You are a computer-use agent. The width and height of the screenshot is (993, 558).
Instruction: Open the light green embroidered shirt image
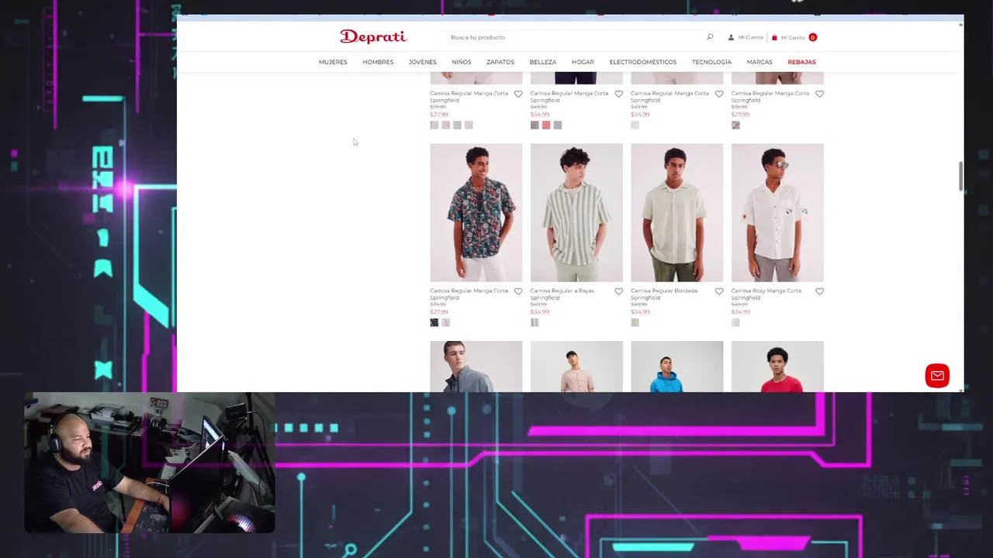click(676, 212)
